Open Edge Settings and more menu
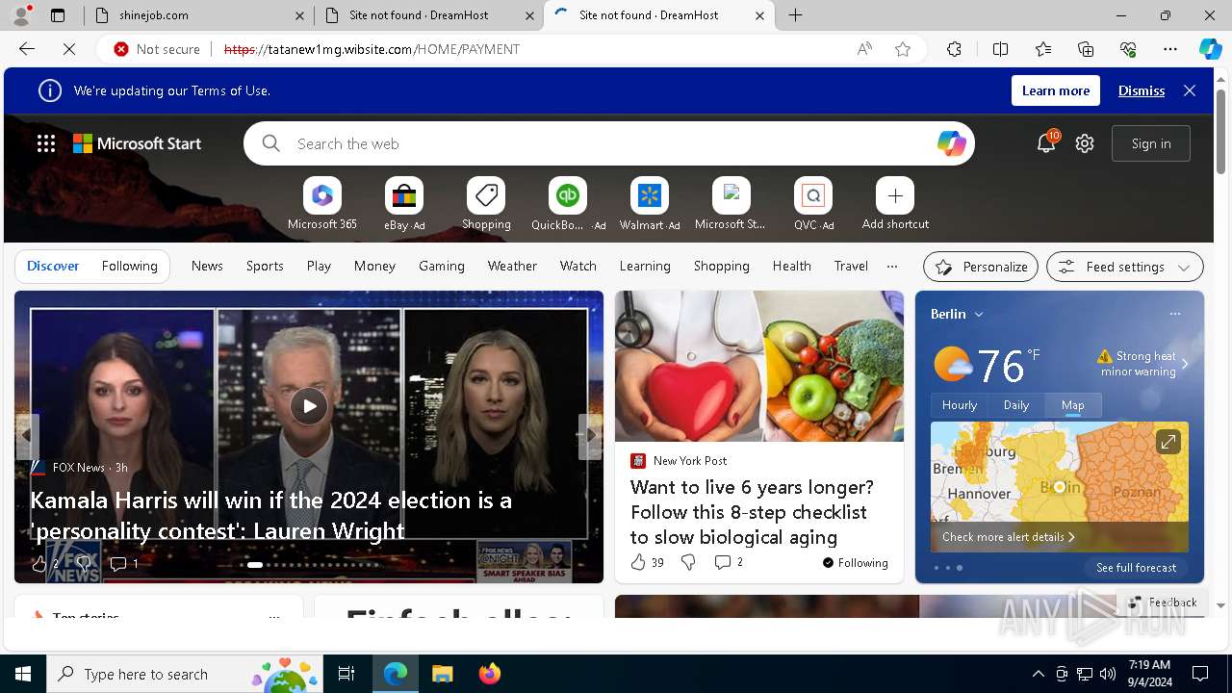The height and width of the screenshot is (693, 1232). 1170,49
